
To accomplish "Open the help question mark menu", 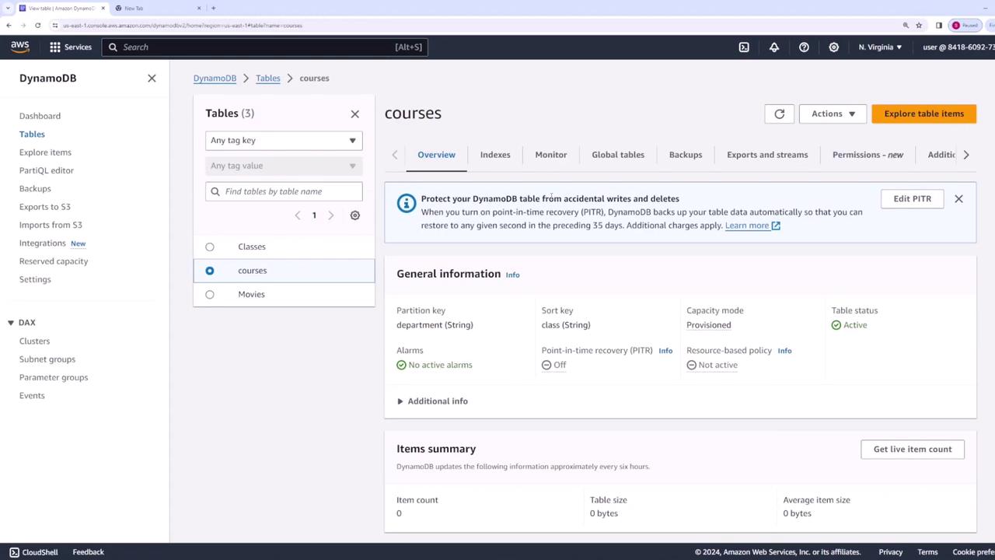I will pos(804,47).
